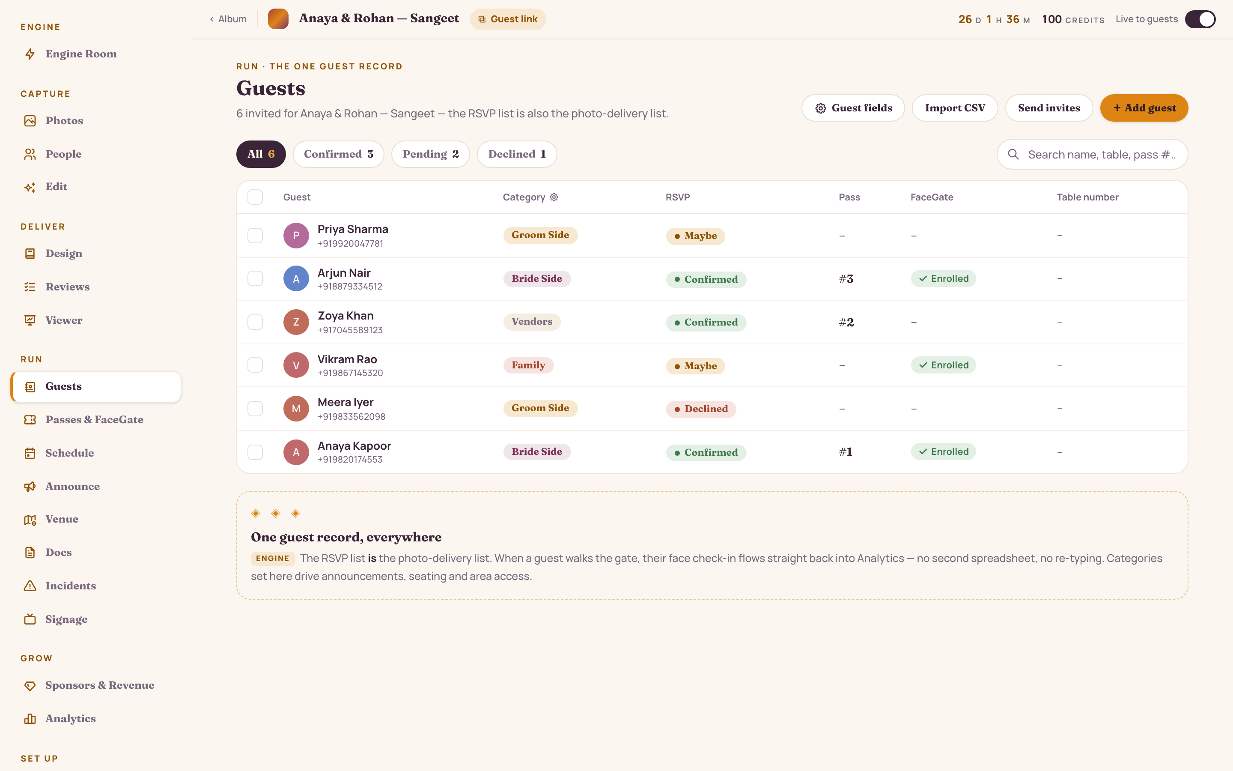Click Priya Sharma's avatar
This screenshot has width=1233, height=771.
click(x=296, y=236)
